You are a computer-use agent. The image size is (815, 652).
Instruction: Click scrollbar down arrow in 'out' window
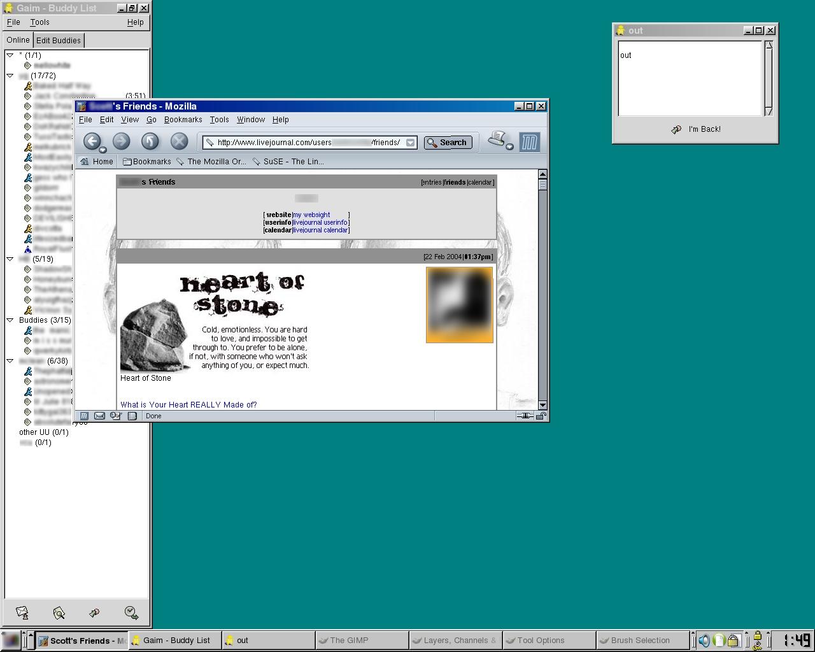click(769, 111)
